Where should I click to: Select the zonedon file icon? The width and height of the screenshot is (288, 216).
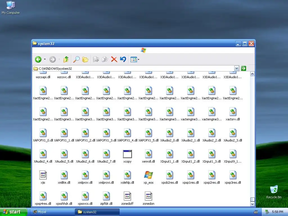coord(148,196)
